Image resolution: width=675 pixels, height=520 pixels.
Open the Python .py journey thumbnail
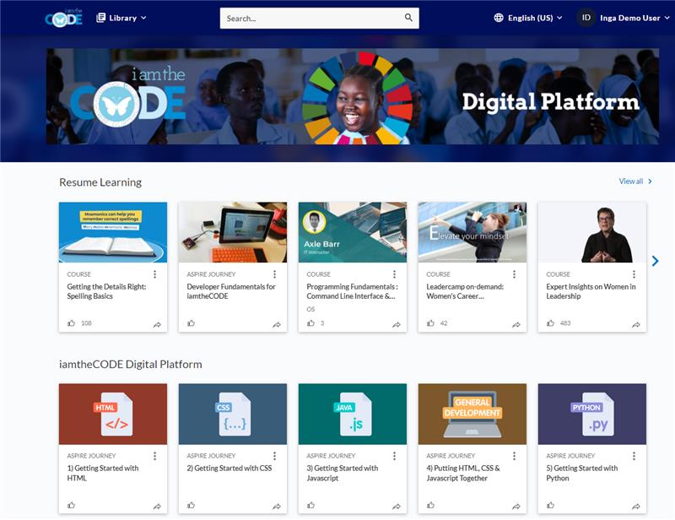click(x=592, y=414)
